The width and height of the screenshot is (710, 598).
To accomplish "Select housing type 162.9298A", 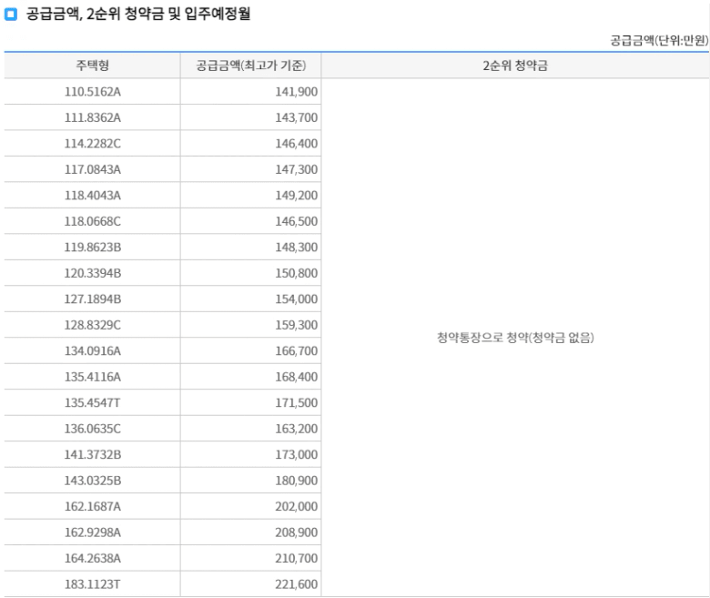I will click(92, 532).
